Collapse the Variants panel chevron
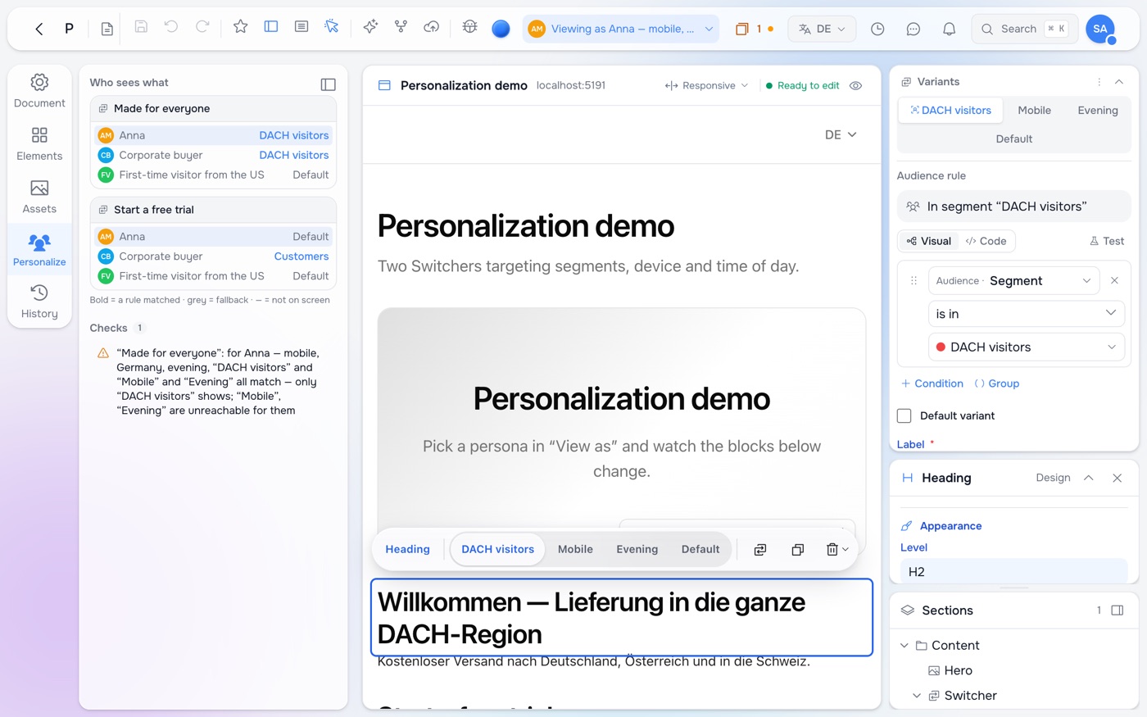The image size is (1147, 717). click(1119, 82)
